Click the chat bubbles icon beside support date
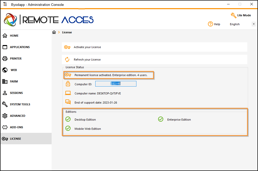This screenshot has height=171, width=258. click(68, 102)
